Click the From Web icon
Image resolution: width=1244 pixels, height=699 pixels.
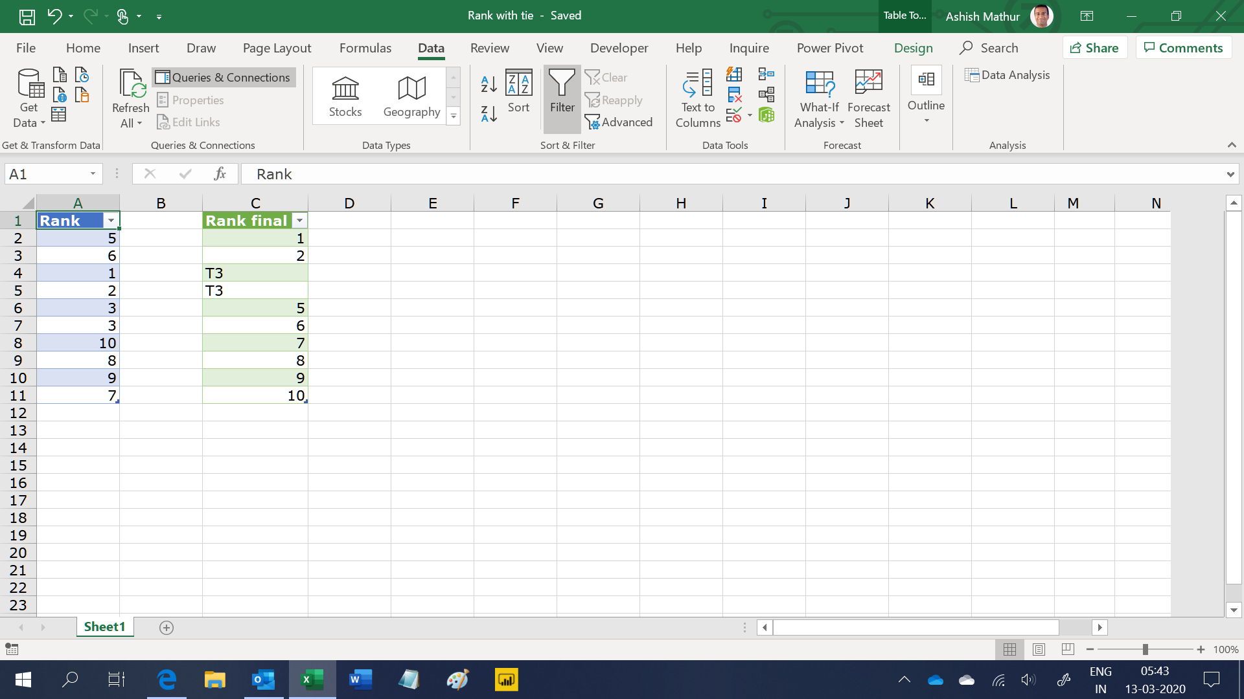pyautogui.click(x=59, y=95)
